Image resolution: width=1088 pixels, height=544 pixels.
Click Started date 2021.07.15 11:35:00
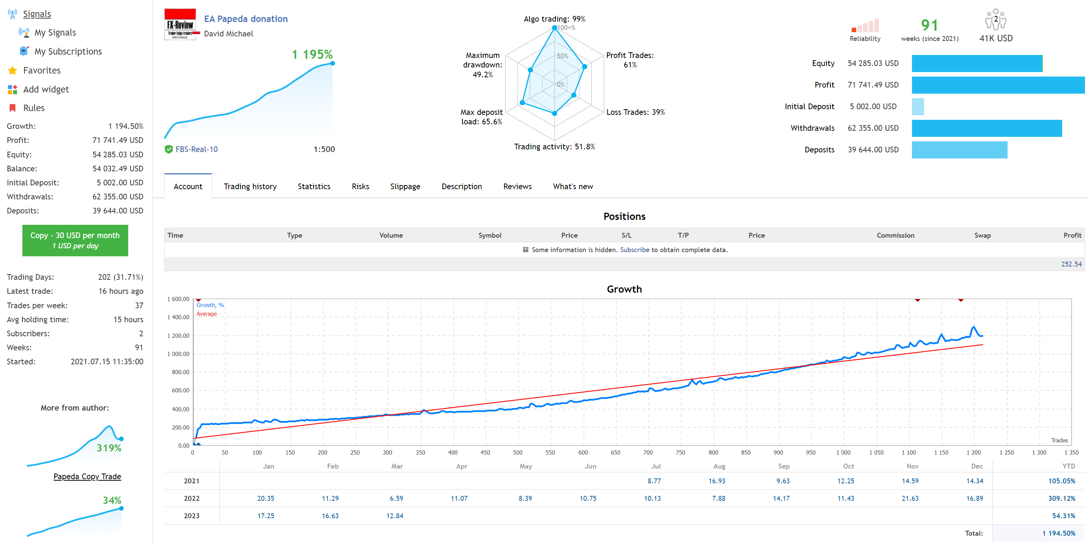click(x=107, y=362)
